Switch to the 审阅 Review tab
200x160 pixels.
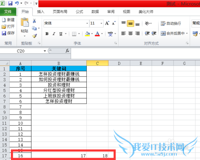pyautogui.click(x=111, y=12)
